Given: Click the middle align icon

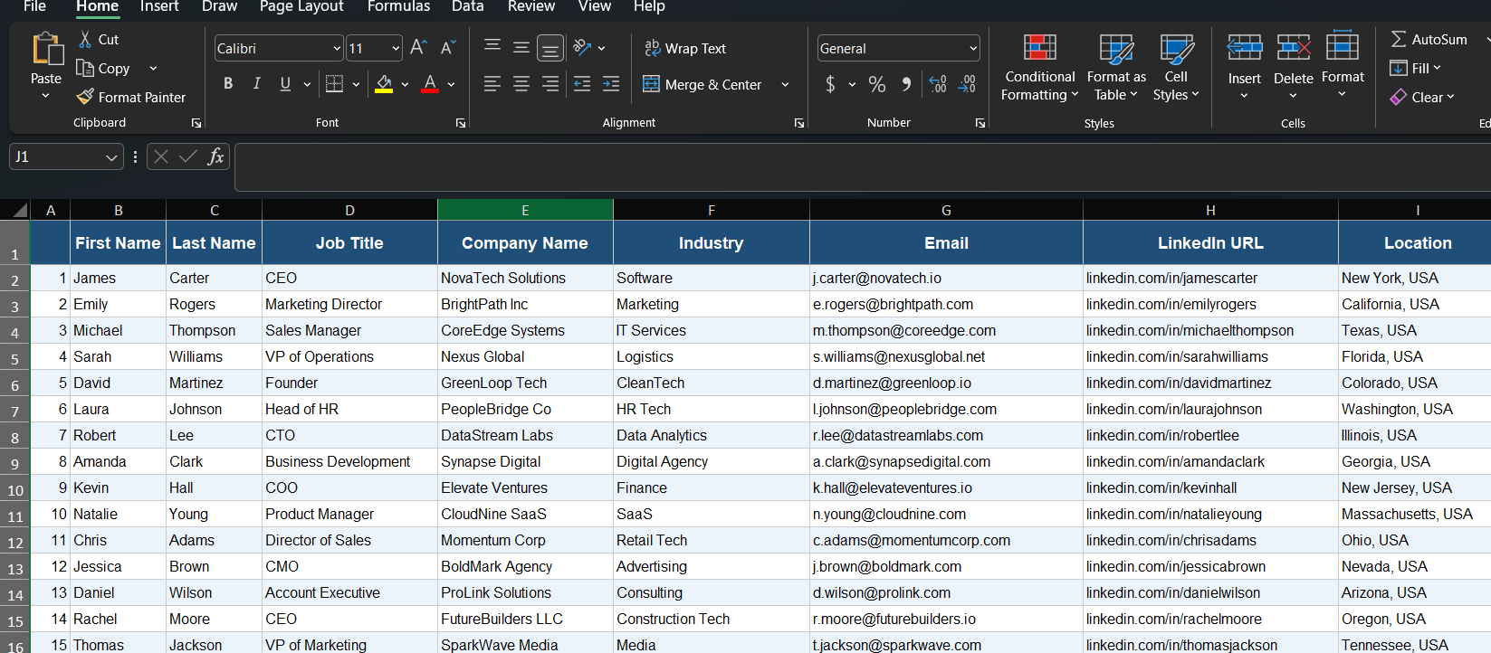Looking at the screenshot, I should 521,47.
